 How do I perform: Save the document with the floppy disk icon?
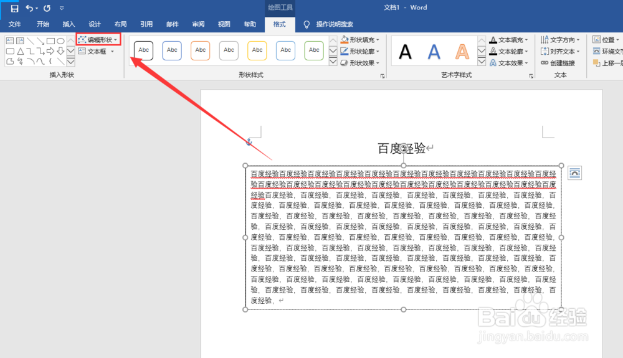[14, 8]
